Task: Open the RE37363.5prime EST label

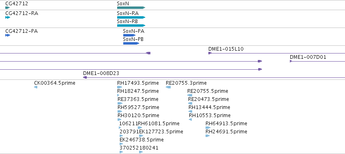Action: point(138,99)
